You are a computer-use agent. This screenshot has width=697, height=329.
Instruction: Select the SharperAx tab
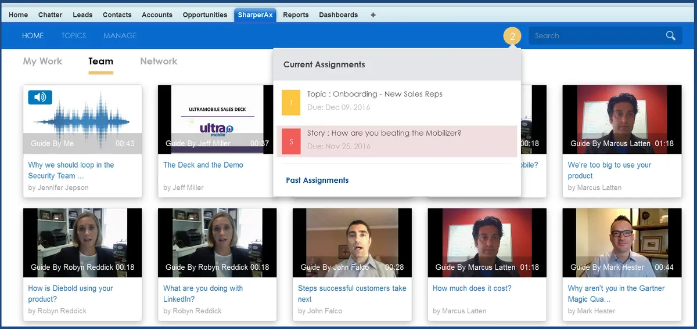click(x=256, y=15)
